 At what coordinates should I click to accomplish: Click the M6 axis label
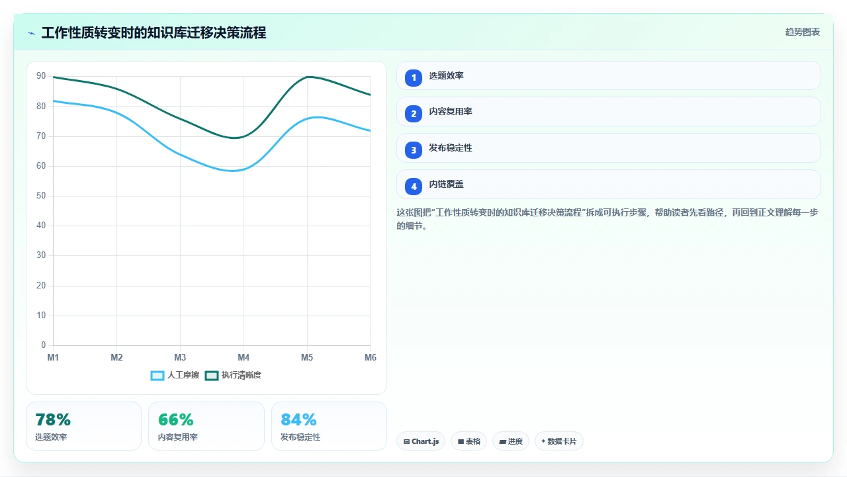[x=371, y=357]
